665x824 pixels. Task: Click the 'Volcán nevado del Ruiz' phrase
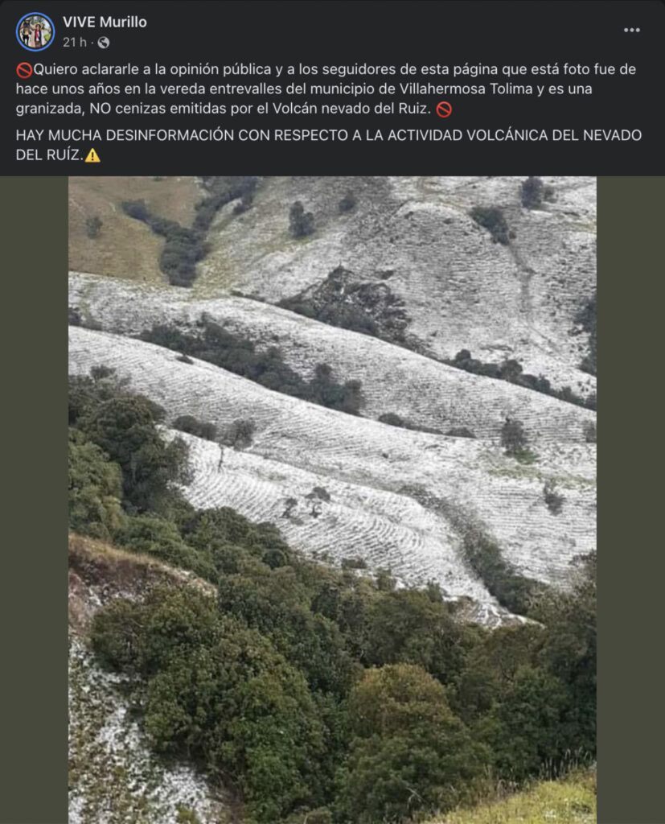pyautogui.click(x=351, y=109)
